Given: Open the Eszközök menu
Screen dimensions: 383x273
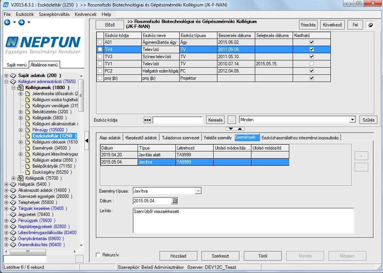Looking at the screenshot, I should point(25,14).
